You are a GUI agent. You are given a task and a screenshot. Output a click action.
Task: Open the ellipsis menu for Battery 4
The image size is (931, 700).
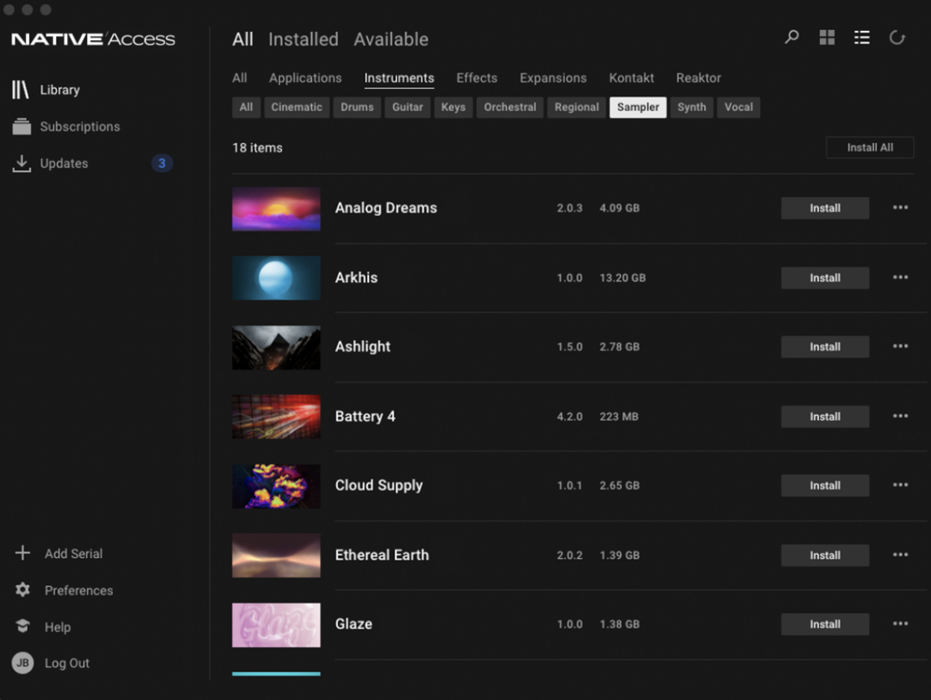point(900,416)
